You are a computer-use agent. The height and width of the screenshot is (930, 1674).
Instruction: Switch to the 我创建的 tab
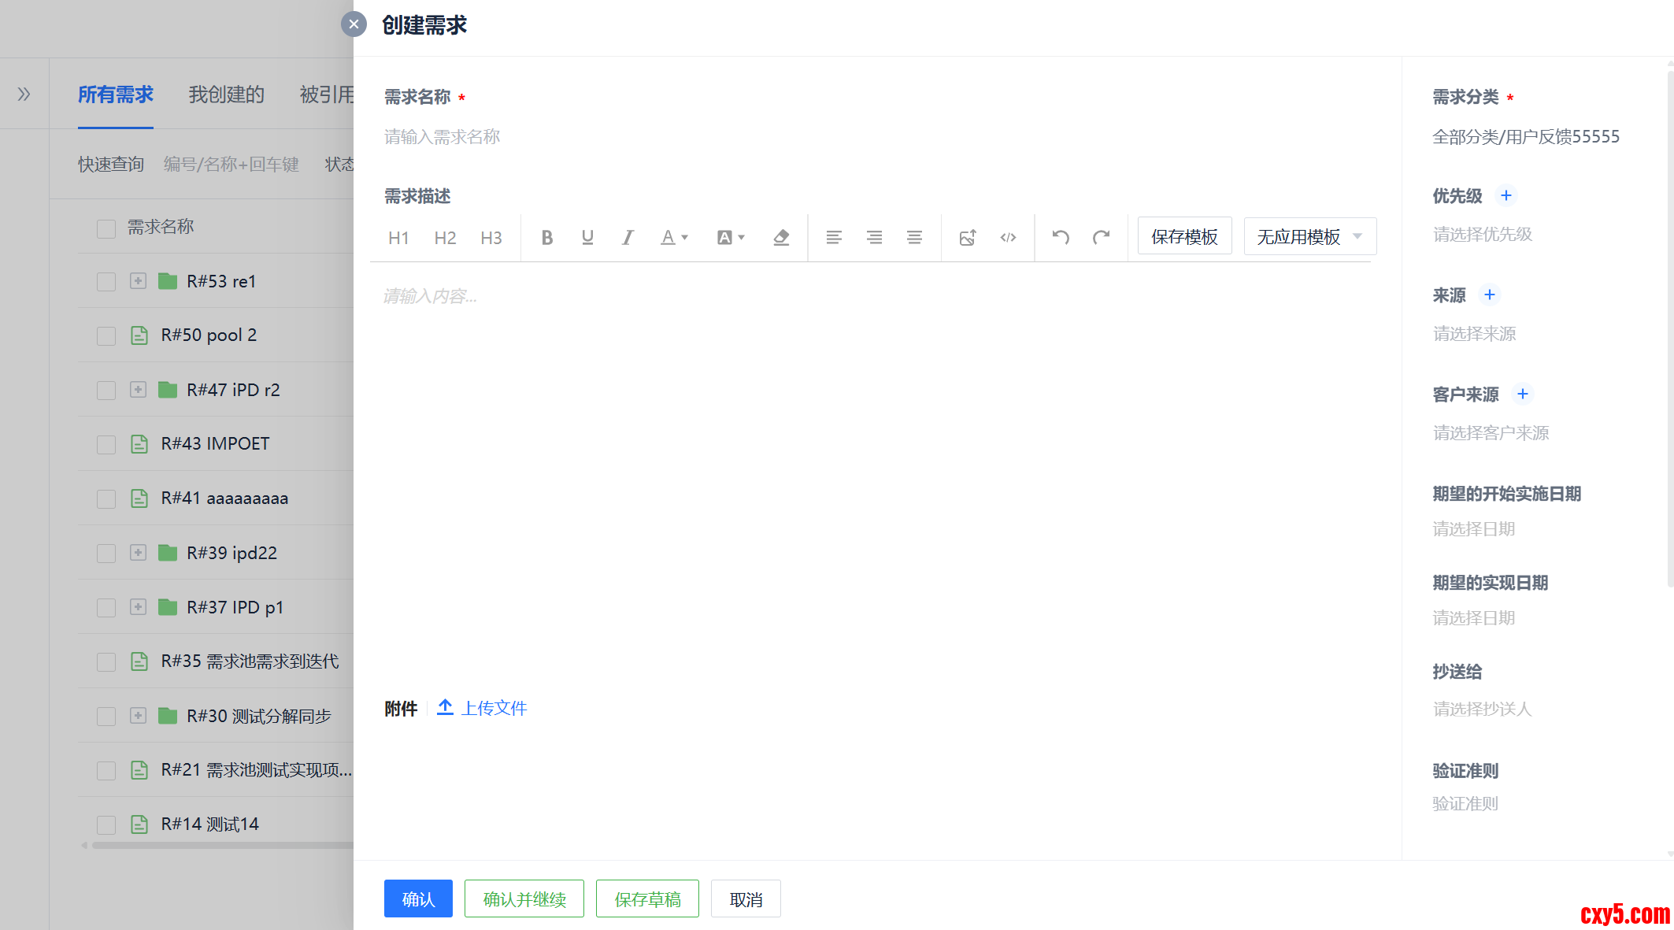click(x=226, y=94)
